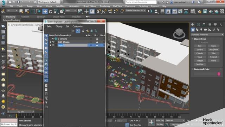Open the Select by Name dialog
The image size is (225, 127).
coord(27,11)
